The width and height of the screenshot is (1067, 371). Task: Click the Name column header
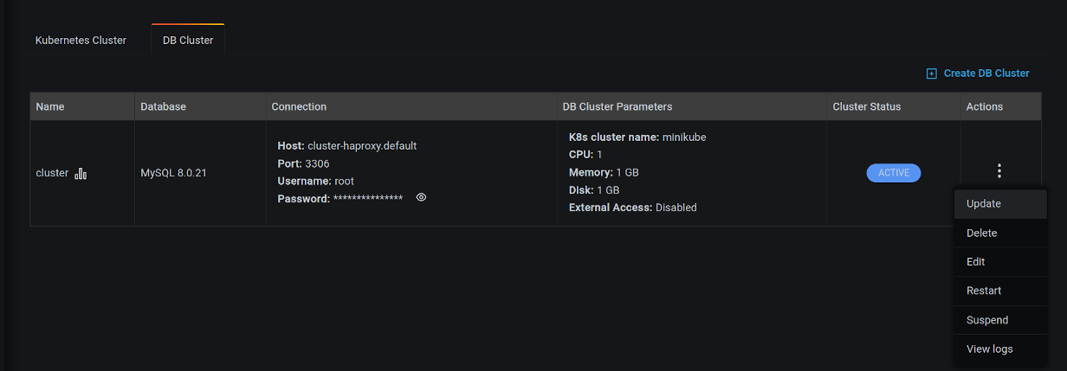pos(50,106)
